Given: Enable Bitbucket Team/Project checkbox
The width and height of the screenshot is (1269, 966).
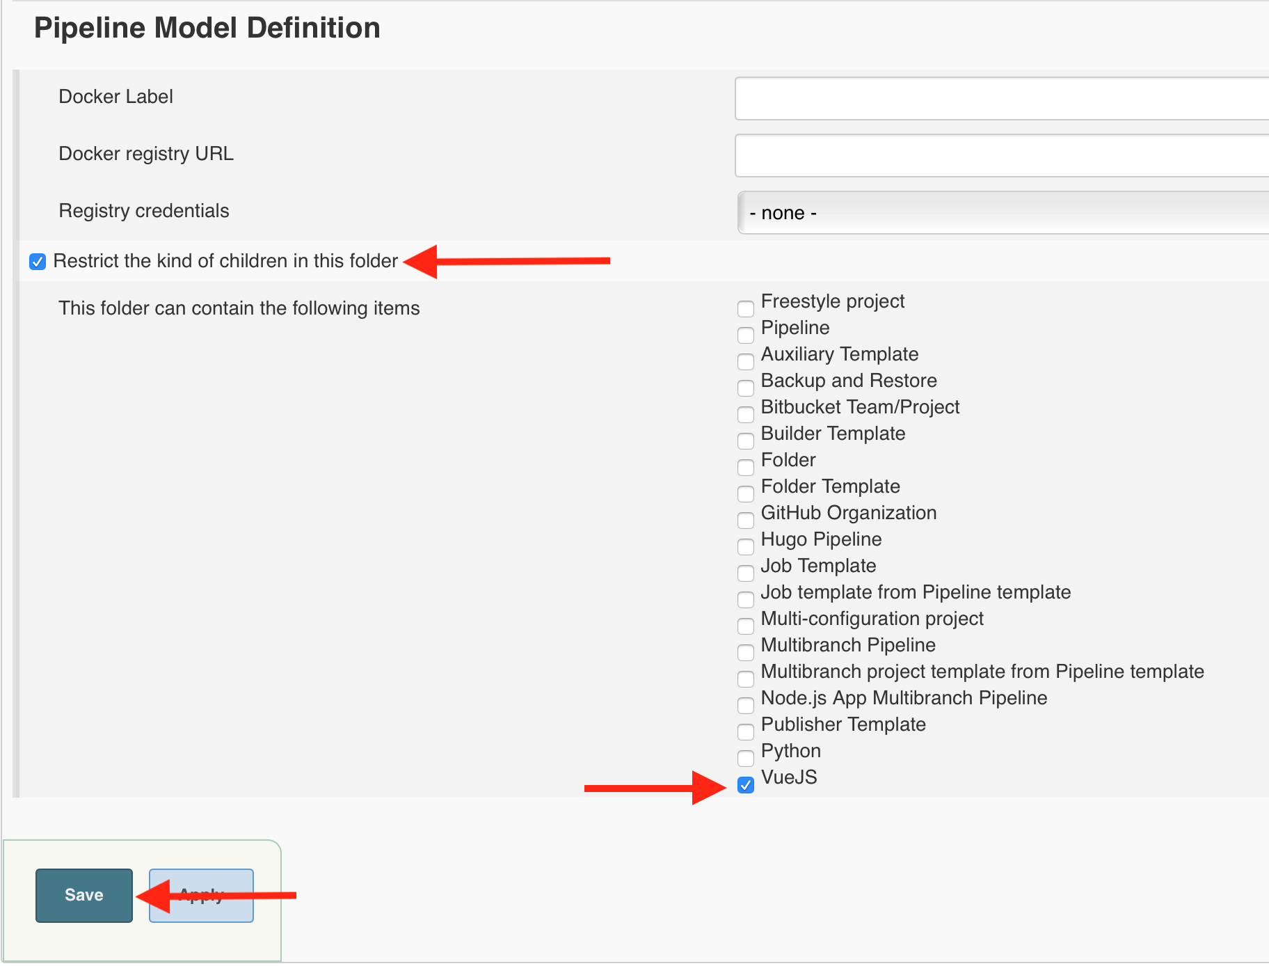Looking at the screenshot, I should pos(746,414).
